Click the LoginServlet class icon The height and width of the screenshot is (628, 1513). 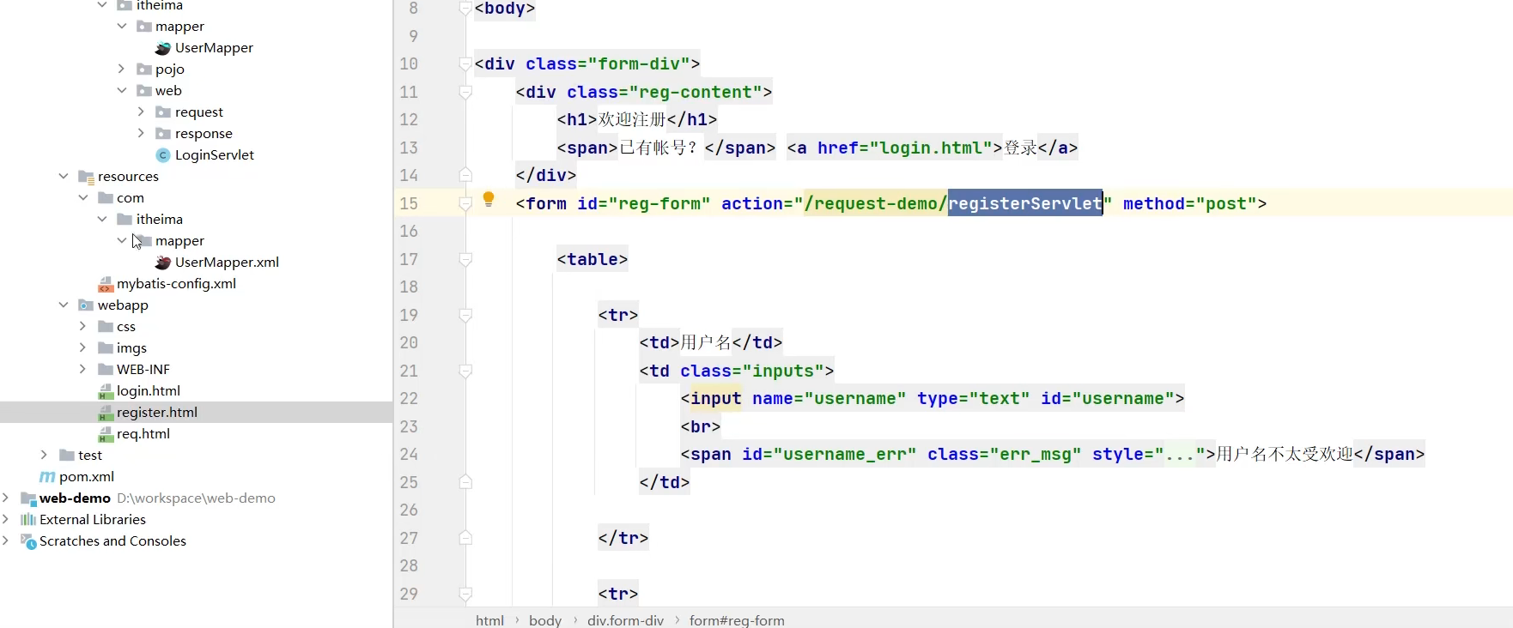pyautogui.click(x=162, y=155)
